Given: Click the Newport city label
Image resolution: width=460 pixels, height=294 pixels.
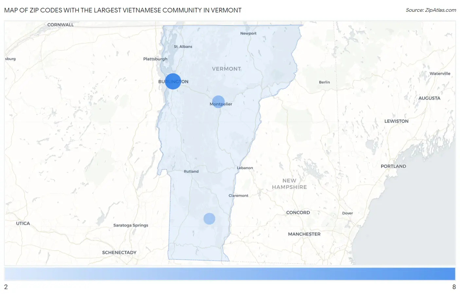Looking at the screenshot, I should click(x=248, y=33).
